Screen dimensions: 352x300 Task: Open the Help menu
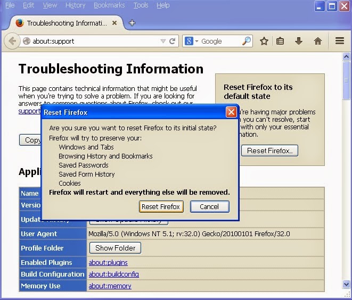point(163,5)
